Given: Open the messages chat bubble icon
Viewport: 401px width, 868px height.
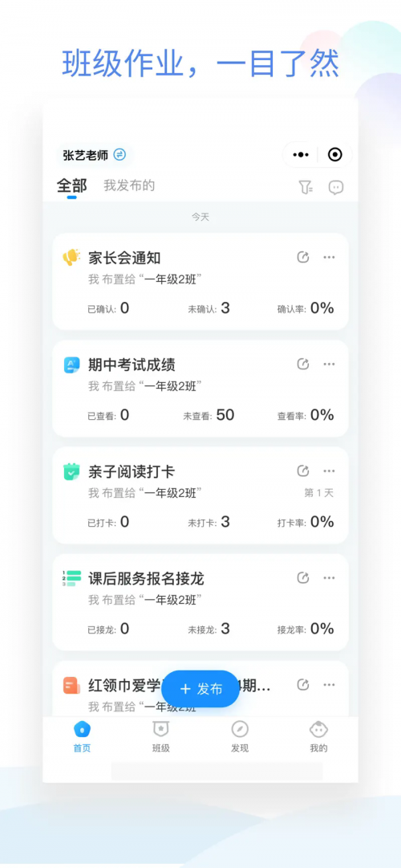Looking at the screenshot, I should coord(336,188).
